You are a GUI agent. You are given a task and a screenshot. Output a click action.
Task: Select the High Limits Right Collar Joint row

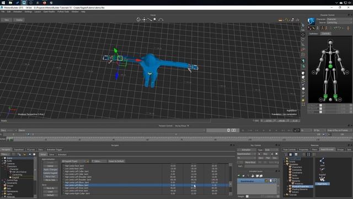145,193
